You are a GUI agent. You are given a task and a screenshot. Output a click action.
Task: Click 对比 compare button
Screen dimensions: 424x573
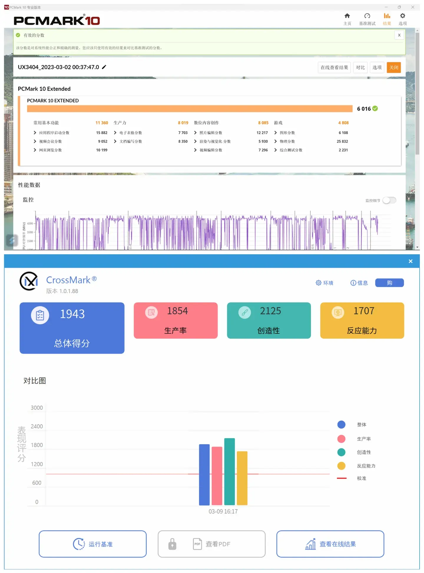(360, 67)
